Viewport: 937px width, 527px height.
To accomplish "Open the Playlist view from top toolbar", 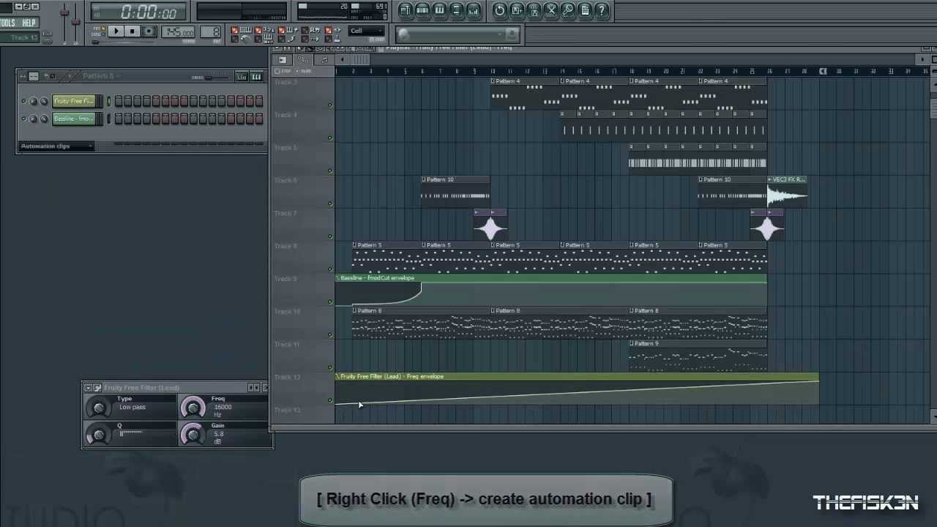I will pyautogui.click(x=406, y=10).
